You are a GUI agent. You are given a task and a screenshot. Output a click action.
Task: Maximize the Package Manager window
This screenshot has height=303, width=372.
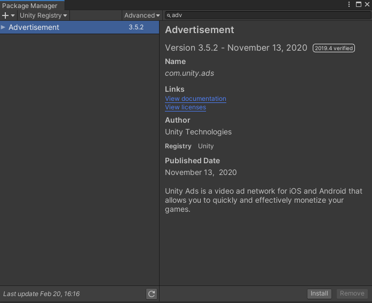359,4
